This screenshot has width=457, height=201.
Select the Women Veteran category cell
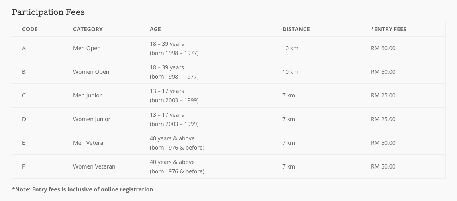pyautogui.click(x=94, y=166)
